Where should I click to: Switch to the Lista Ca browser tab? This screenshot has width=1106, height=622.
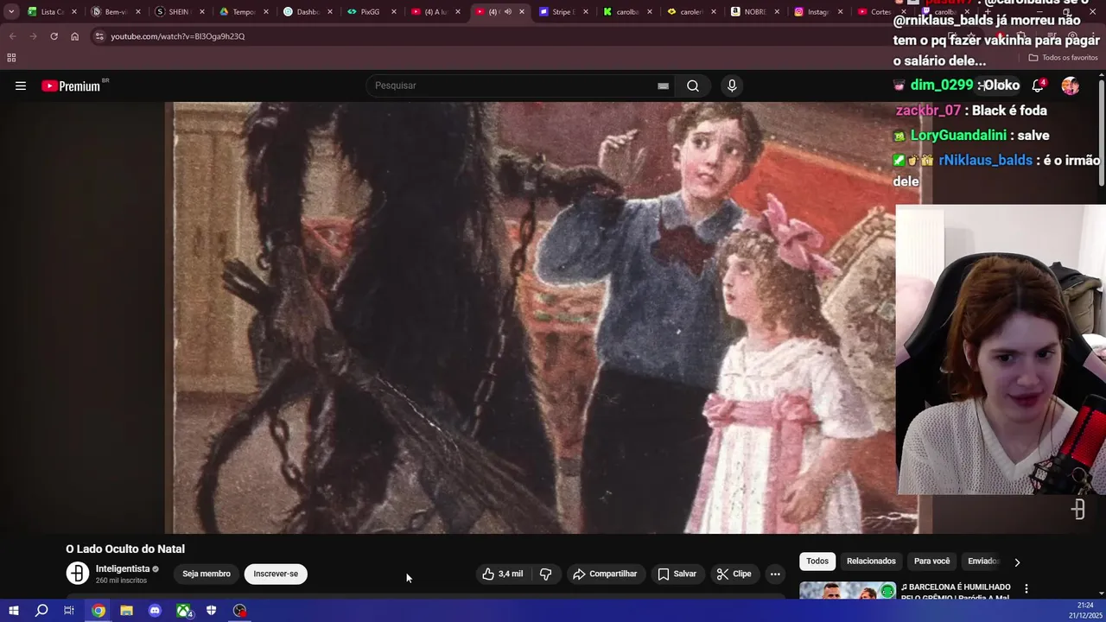point(52,12)
